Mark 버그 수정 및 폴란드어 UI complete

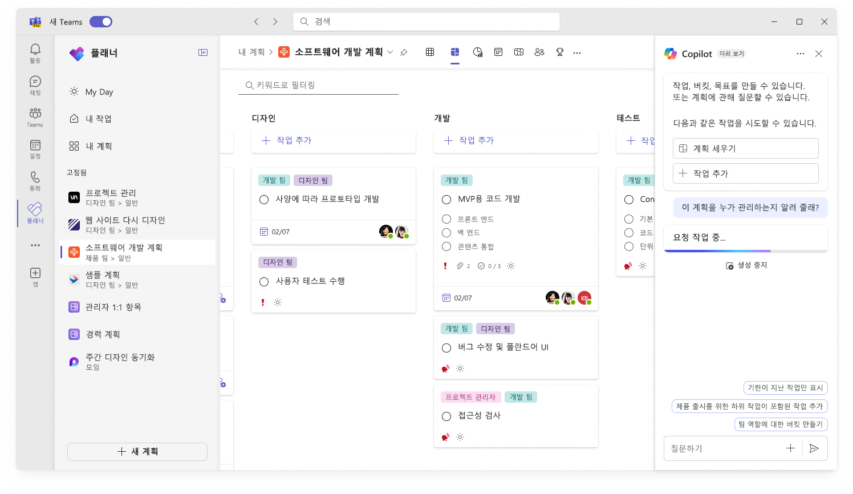446,348
